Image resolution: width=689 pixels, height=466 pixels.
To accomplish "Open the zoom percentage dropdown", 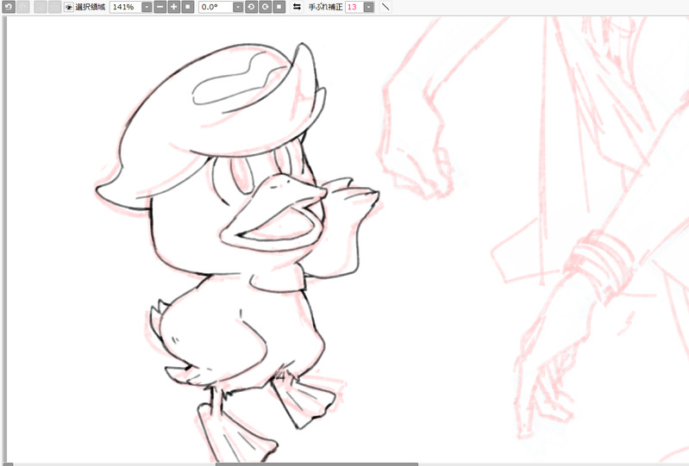I will tap(147, 7).
